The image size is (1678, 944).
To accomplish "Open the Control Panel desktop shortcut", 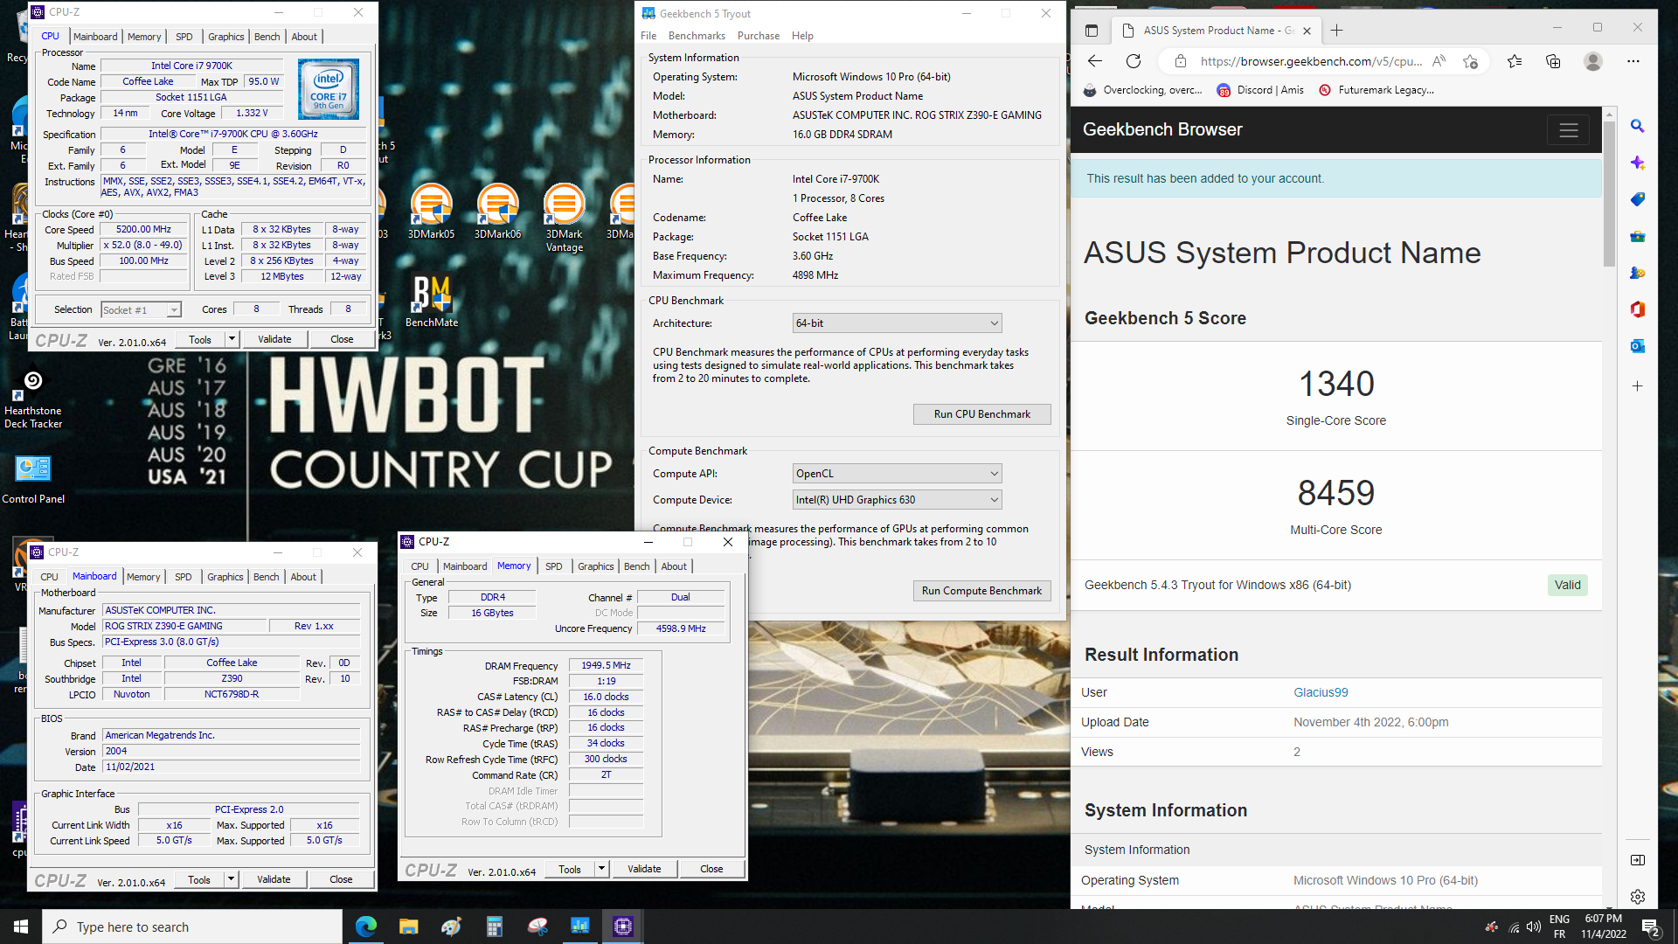I will pyautogui.click(x=33, y=480).
